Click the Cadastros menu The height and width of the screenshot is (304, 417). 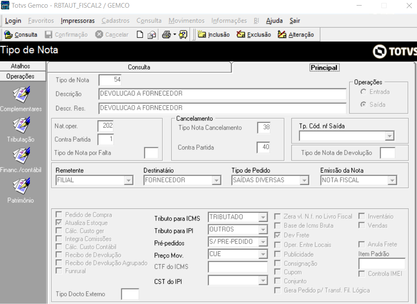(x=115, y=21)
